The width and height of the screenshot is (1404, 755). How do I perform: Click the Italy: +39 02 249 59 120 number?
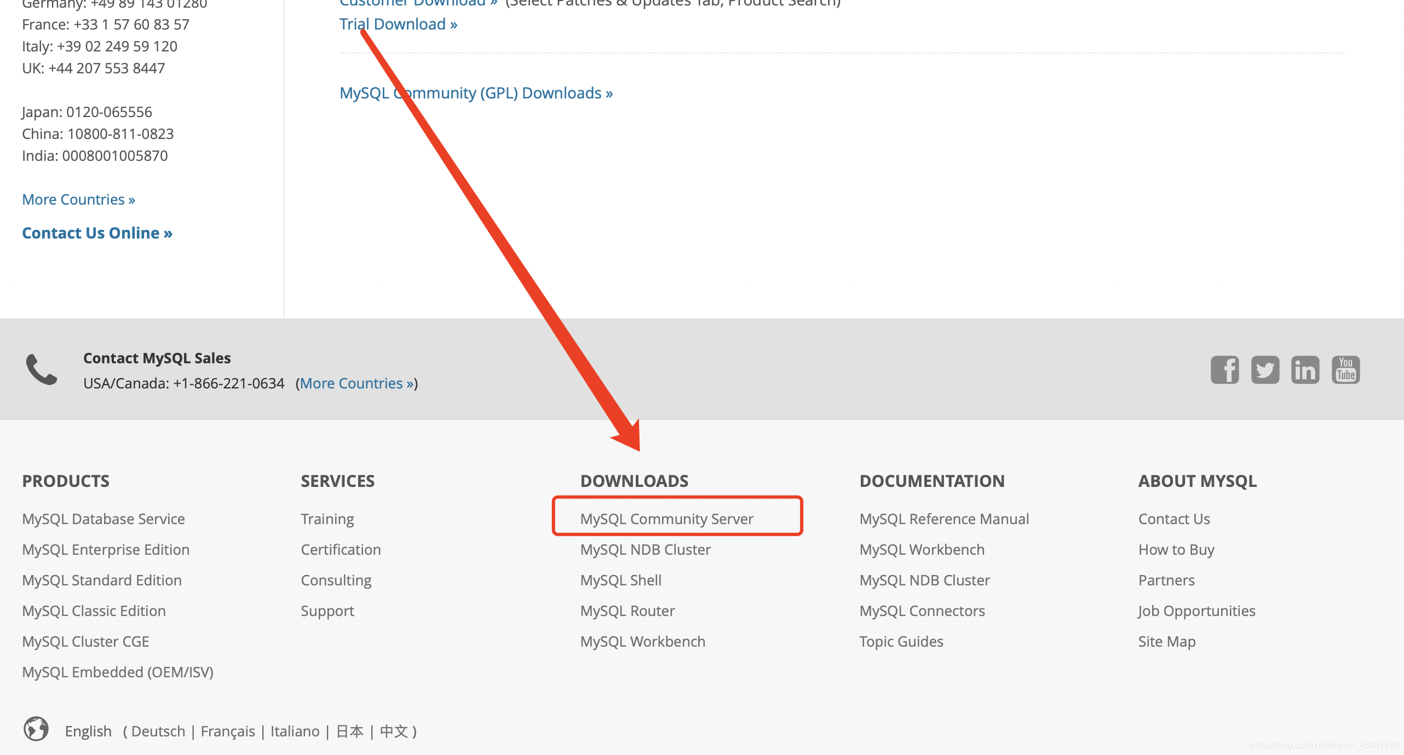100,47
